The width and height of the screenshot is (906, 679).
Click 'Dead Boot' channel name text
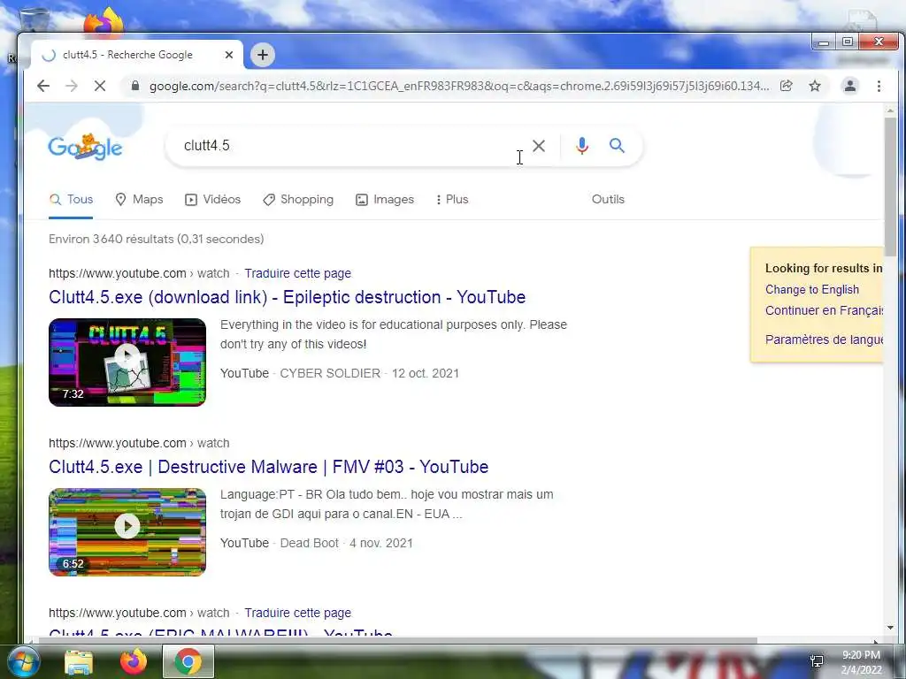309,543
